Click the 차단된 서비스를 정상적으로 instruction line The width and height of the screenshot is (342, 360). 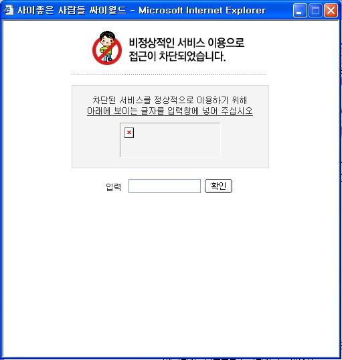pyautogui.click(x=170, y=100)
